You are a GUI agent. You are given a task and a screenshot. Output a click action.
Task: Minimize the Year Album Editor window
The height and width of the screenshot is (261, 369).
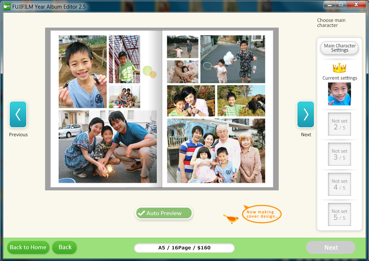point(329,4)
